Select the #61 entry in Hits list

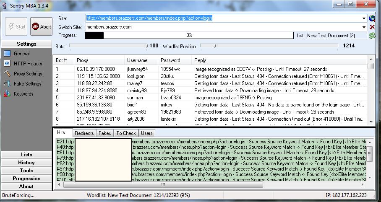pos(211,153)
